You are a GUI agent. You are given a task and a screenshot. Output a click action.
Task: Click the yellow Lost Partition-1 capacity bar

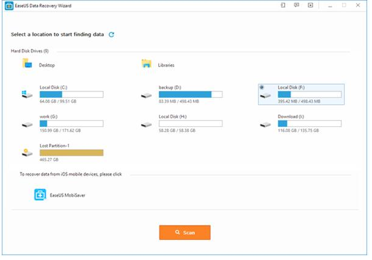point(71,153)
